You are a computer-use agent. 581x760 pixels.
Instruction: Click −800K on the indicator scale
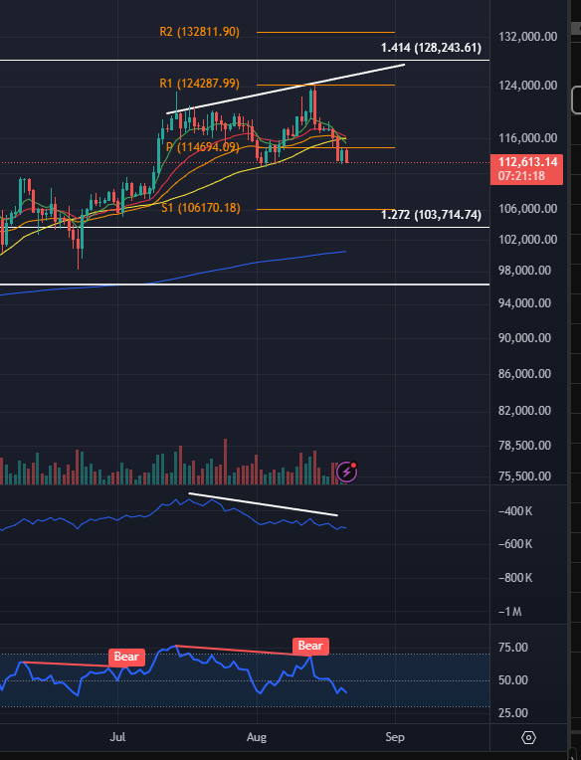tap(515, 578)
